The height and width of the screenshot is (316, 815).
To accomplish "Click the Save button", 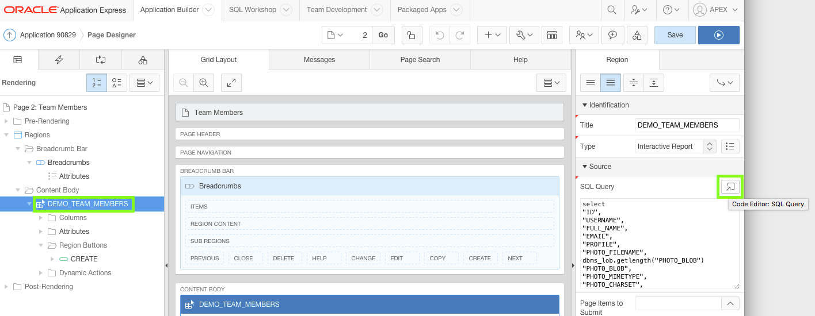I will [675, 35].
